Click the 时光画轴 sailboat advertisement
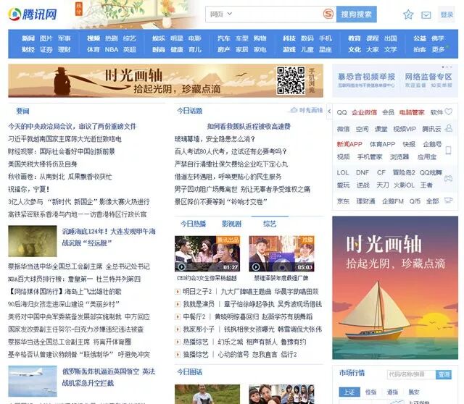Viewport: 464px width, 404px height. pyautogui.click(x=395, y=287)
